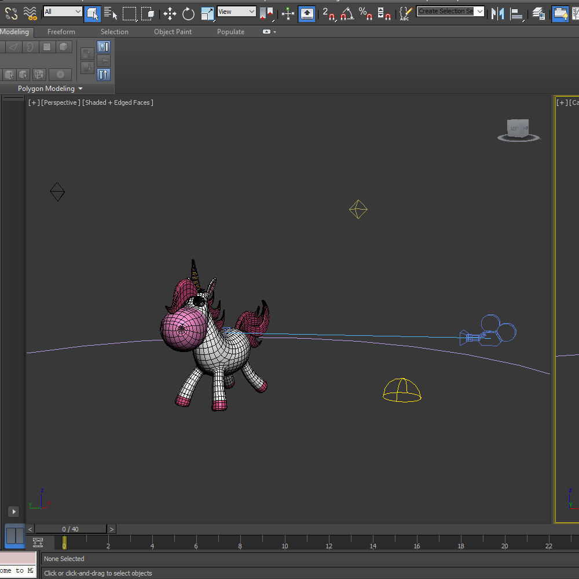Select the Move tool
The width and height of the screenshot is (579, 579).
pos(170,14)
